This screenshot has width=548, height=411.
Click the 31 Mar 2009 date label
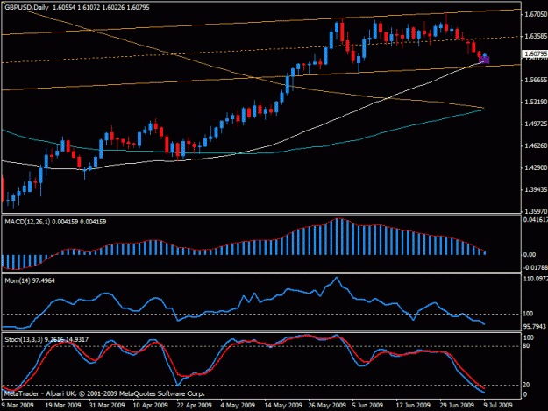click(x=107, y=405)
